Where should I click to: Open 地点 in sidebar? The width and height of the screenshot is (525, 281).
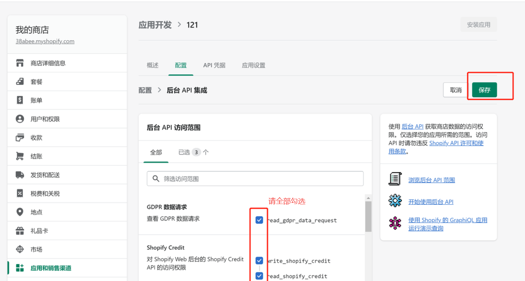[67, 212]
